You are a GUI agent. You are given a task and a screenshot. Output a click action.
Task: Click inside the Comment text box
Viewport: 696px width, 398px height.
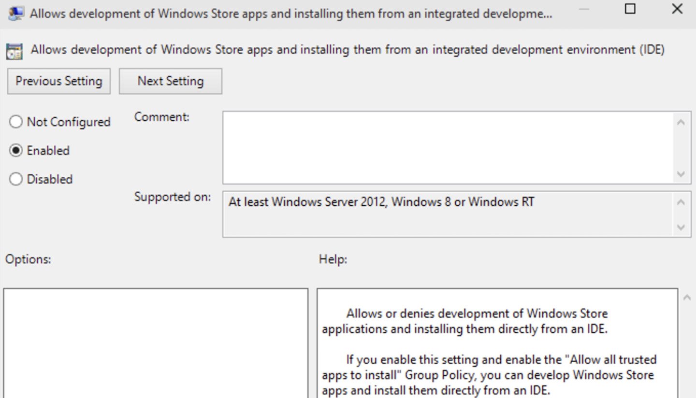pos(448,147)
